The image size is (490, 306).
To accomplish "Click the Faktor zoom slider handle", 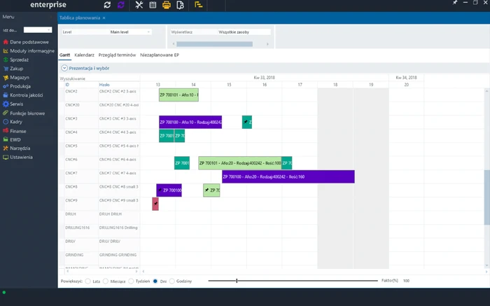I will pos(237,281).
